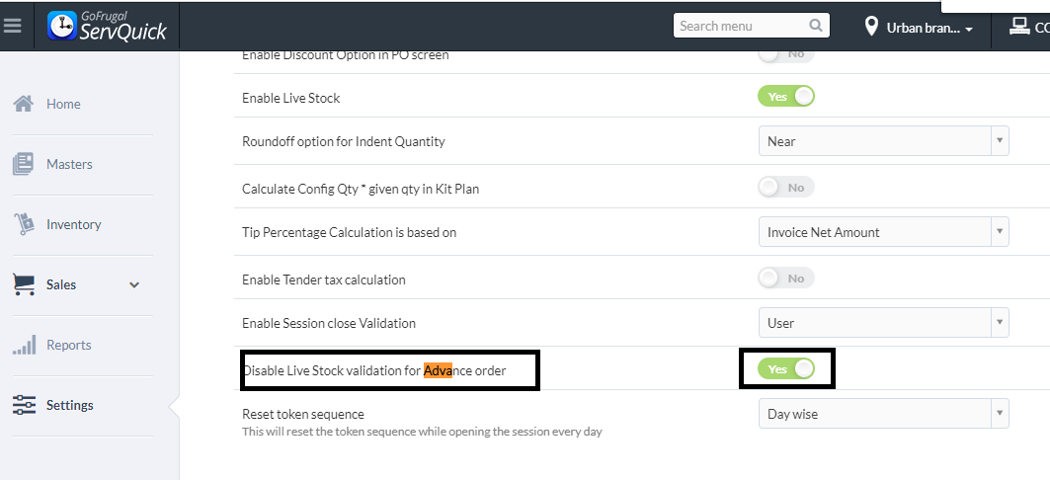Disable Live Stock validation for Advance order
1050x480 pixels.
[x=786, y=368]
